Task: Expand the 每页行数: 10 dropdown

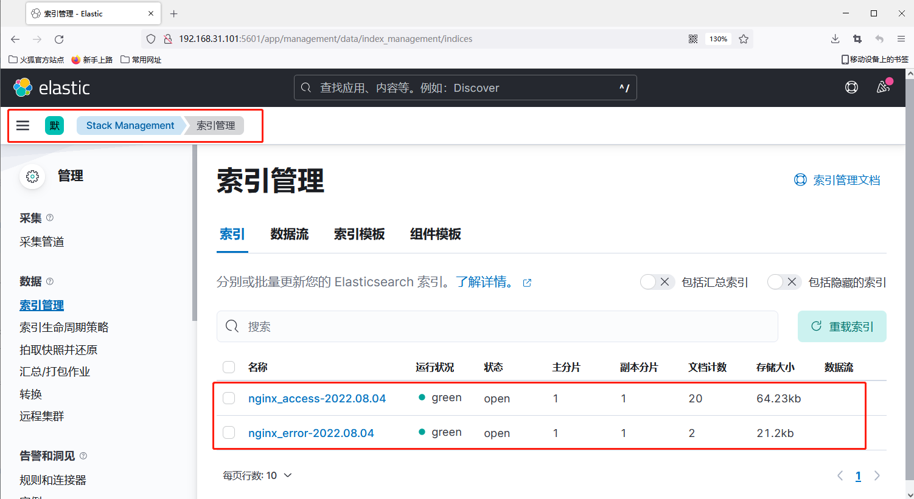Action: click(257, 475)
